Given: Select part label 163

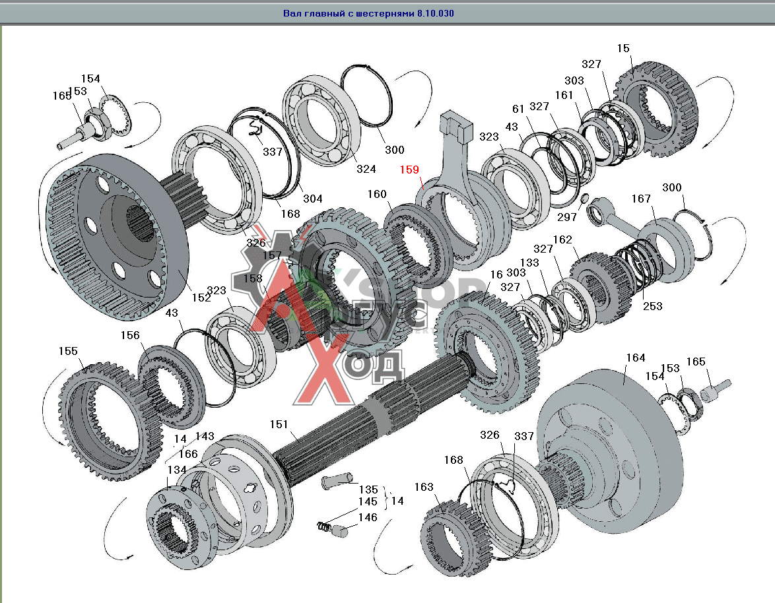Looking at the screenshot, I should (x=424, y=487).
